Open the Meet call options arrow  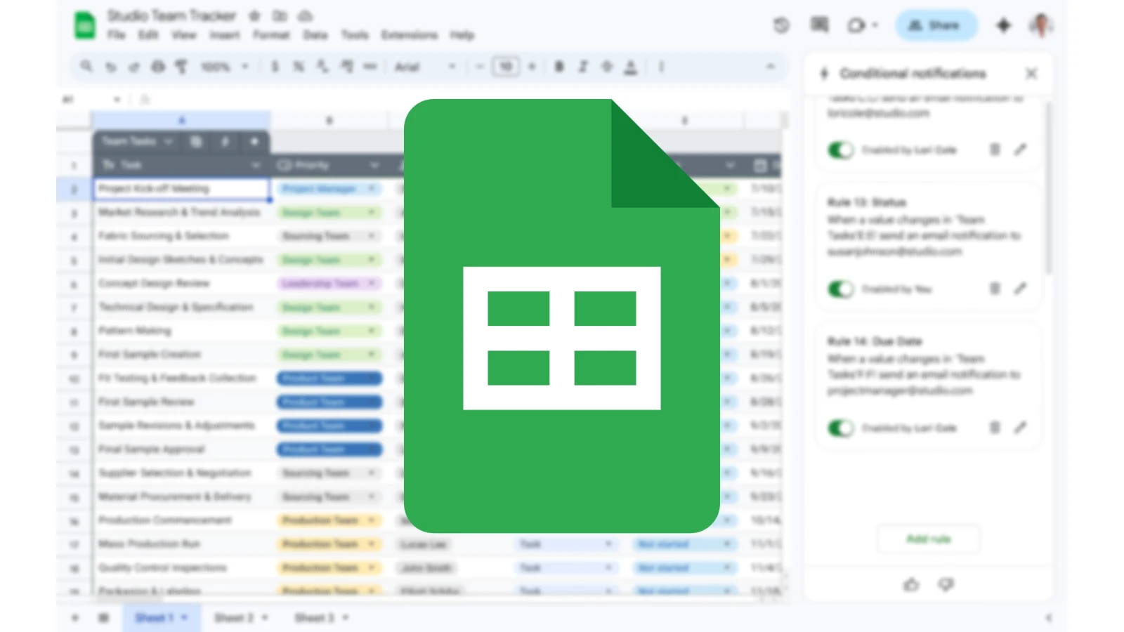point(875,26)
